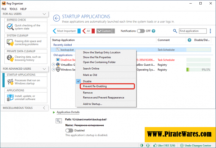
Task: Toggle the Notifications switch
Action: click(141, 31)
